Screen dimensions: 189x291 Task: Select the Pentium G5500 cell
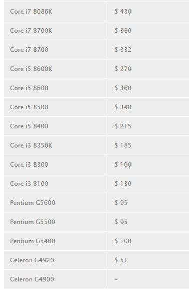56,222
